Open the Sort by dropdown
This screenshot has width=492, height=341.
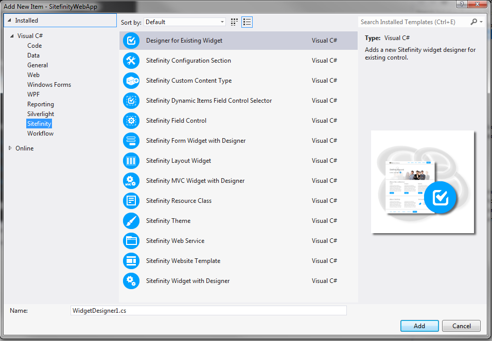tap(185, 22)
